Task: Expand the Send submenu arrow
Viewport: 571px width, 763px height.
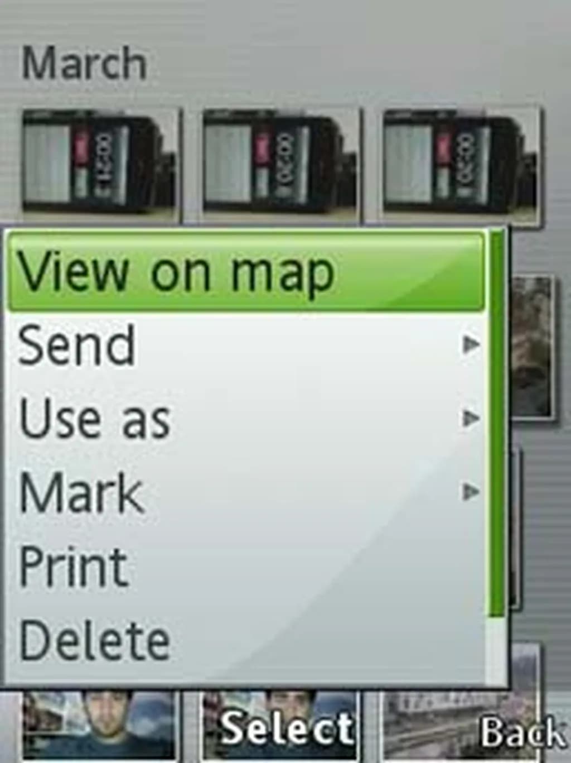Action: 471,345
